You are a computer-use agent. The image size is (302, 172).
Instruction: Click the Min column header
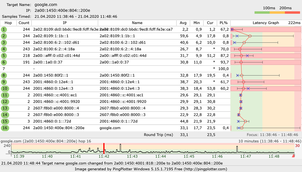pyautogui.click(x=197, y=23)
